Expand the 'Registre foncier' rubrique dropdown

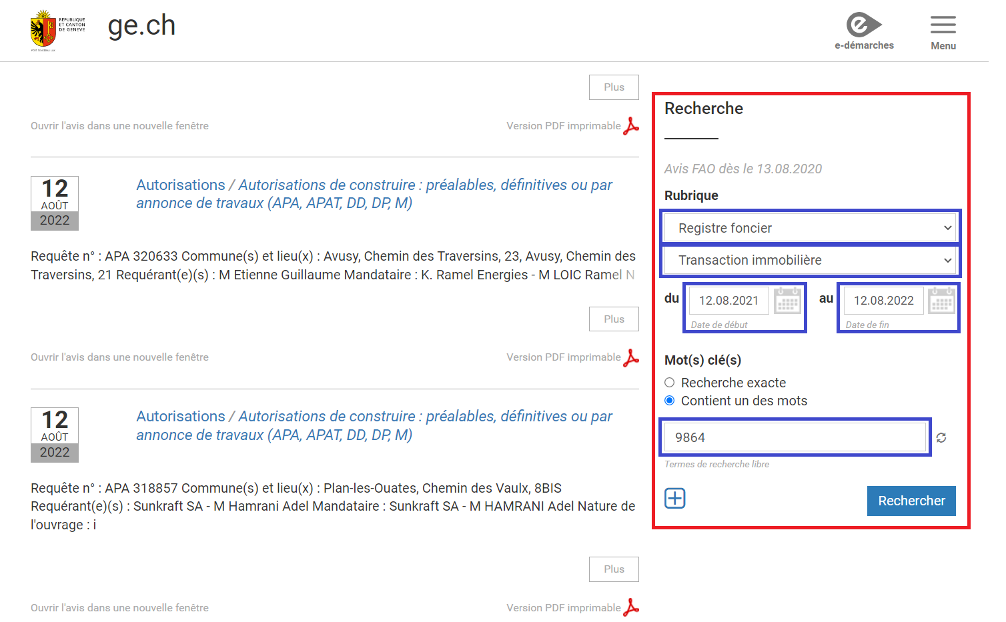click(x=811, y=228)
